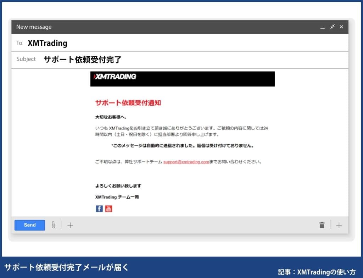Click the greeting text 大切なお客様へ
The image size is (363, 278).
coord(111,117)
